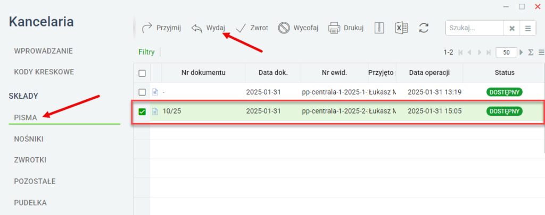This screenshot has height=215, width=545.
Task: Select POZOSTAŁE in the sidebar
Action: [35, 182]
